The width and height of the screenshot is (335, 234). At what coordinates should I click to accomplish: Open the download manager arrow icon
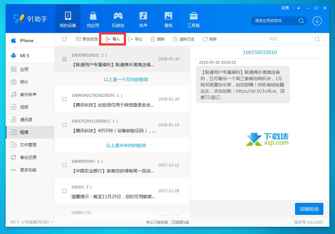pos(317,21)
